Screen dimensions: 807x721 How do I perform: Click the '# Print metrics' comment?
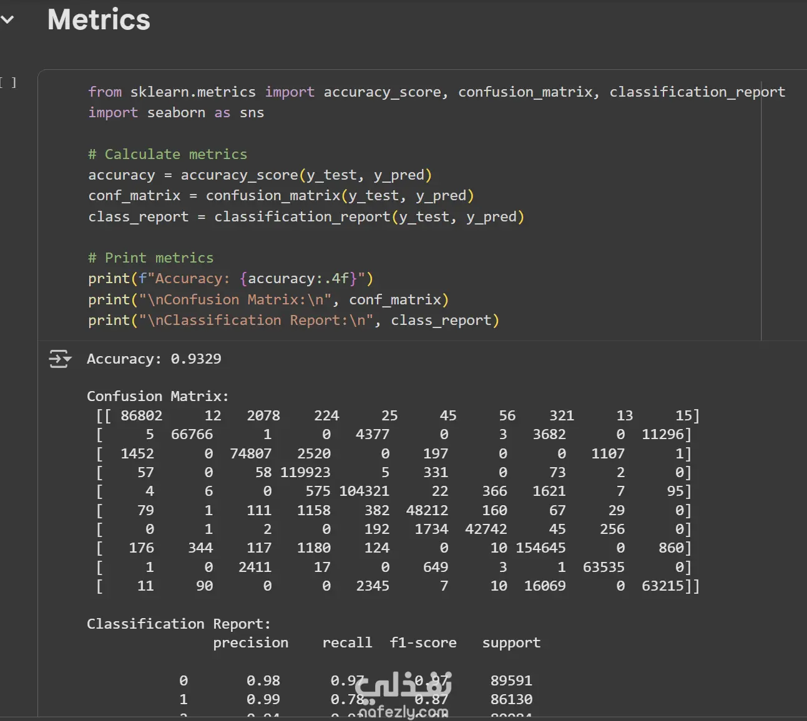[x=150, y=258]
